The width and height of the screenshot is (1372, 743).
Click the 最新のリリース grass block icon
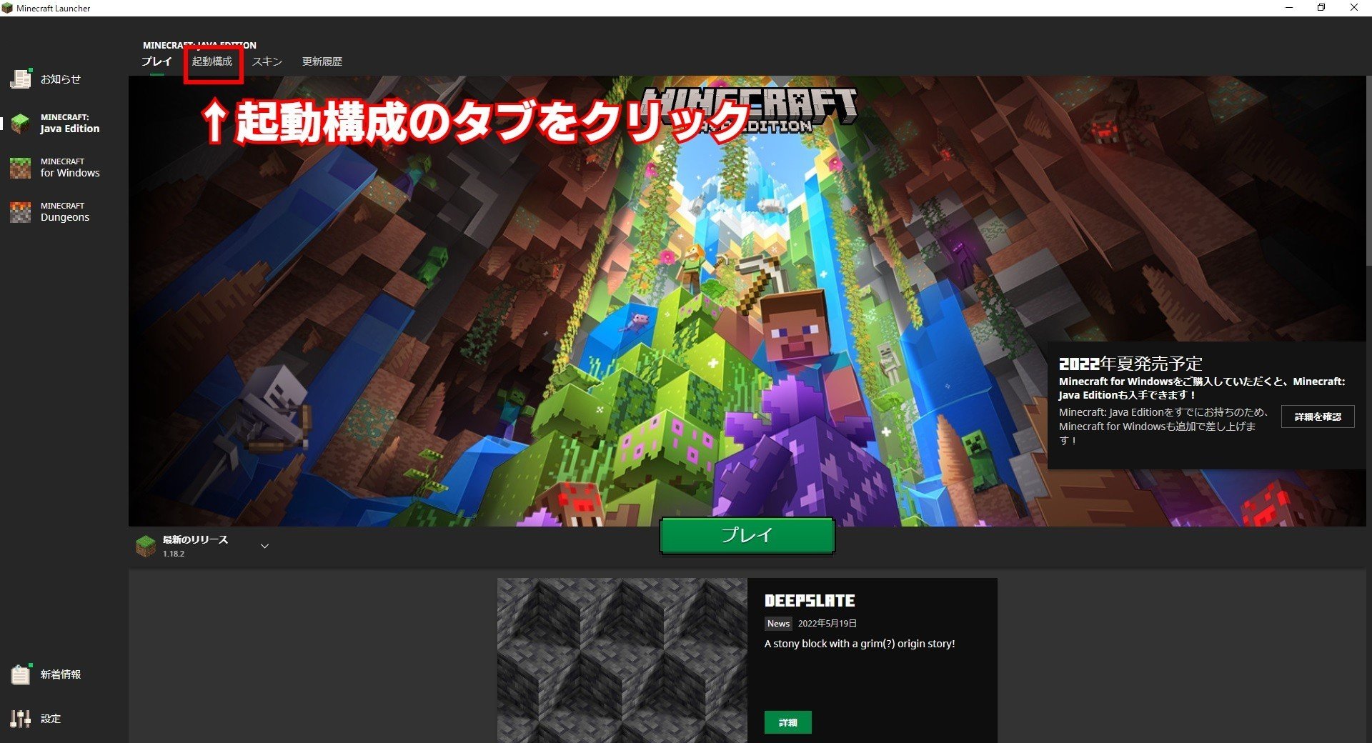[x=146, y=546]
